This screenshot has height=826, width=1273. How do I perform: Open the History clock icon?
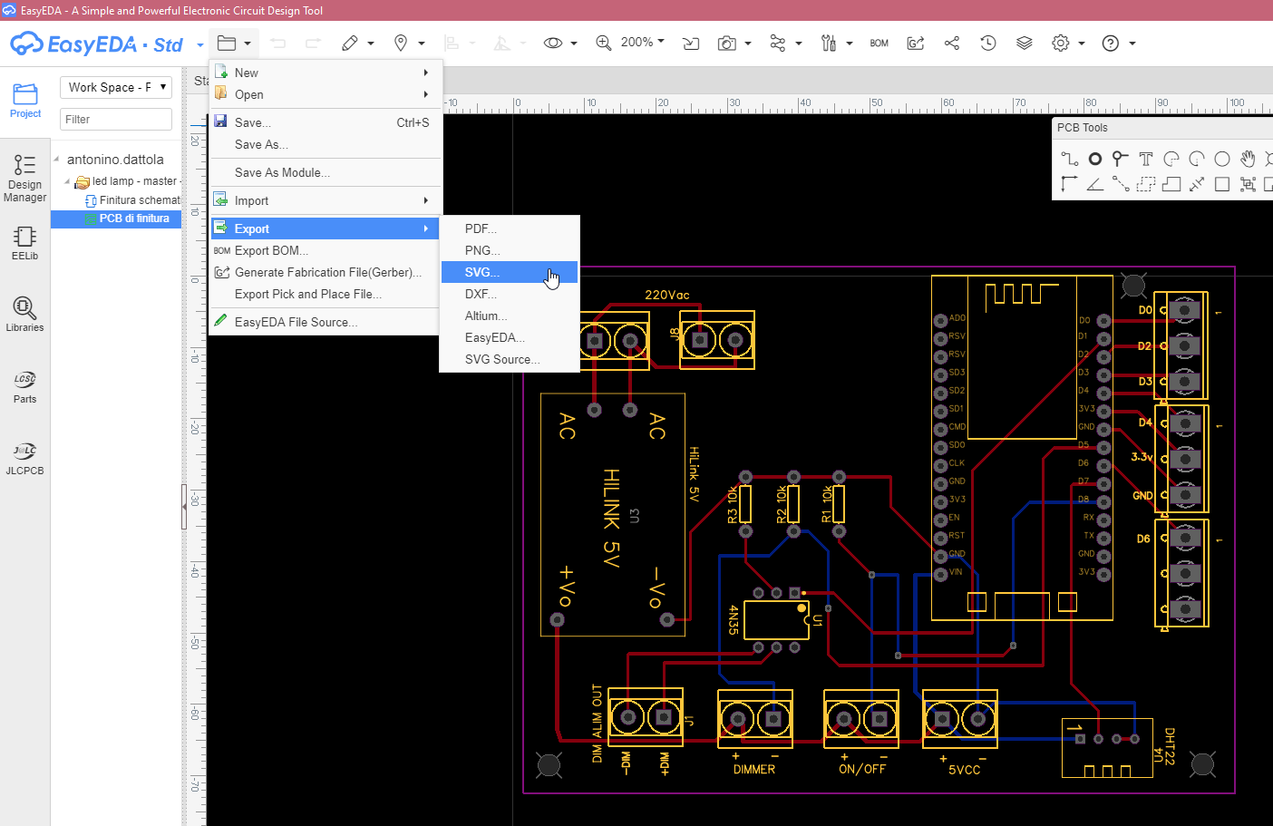tap(988, 43)
